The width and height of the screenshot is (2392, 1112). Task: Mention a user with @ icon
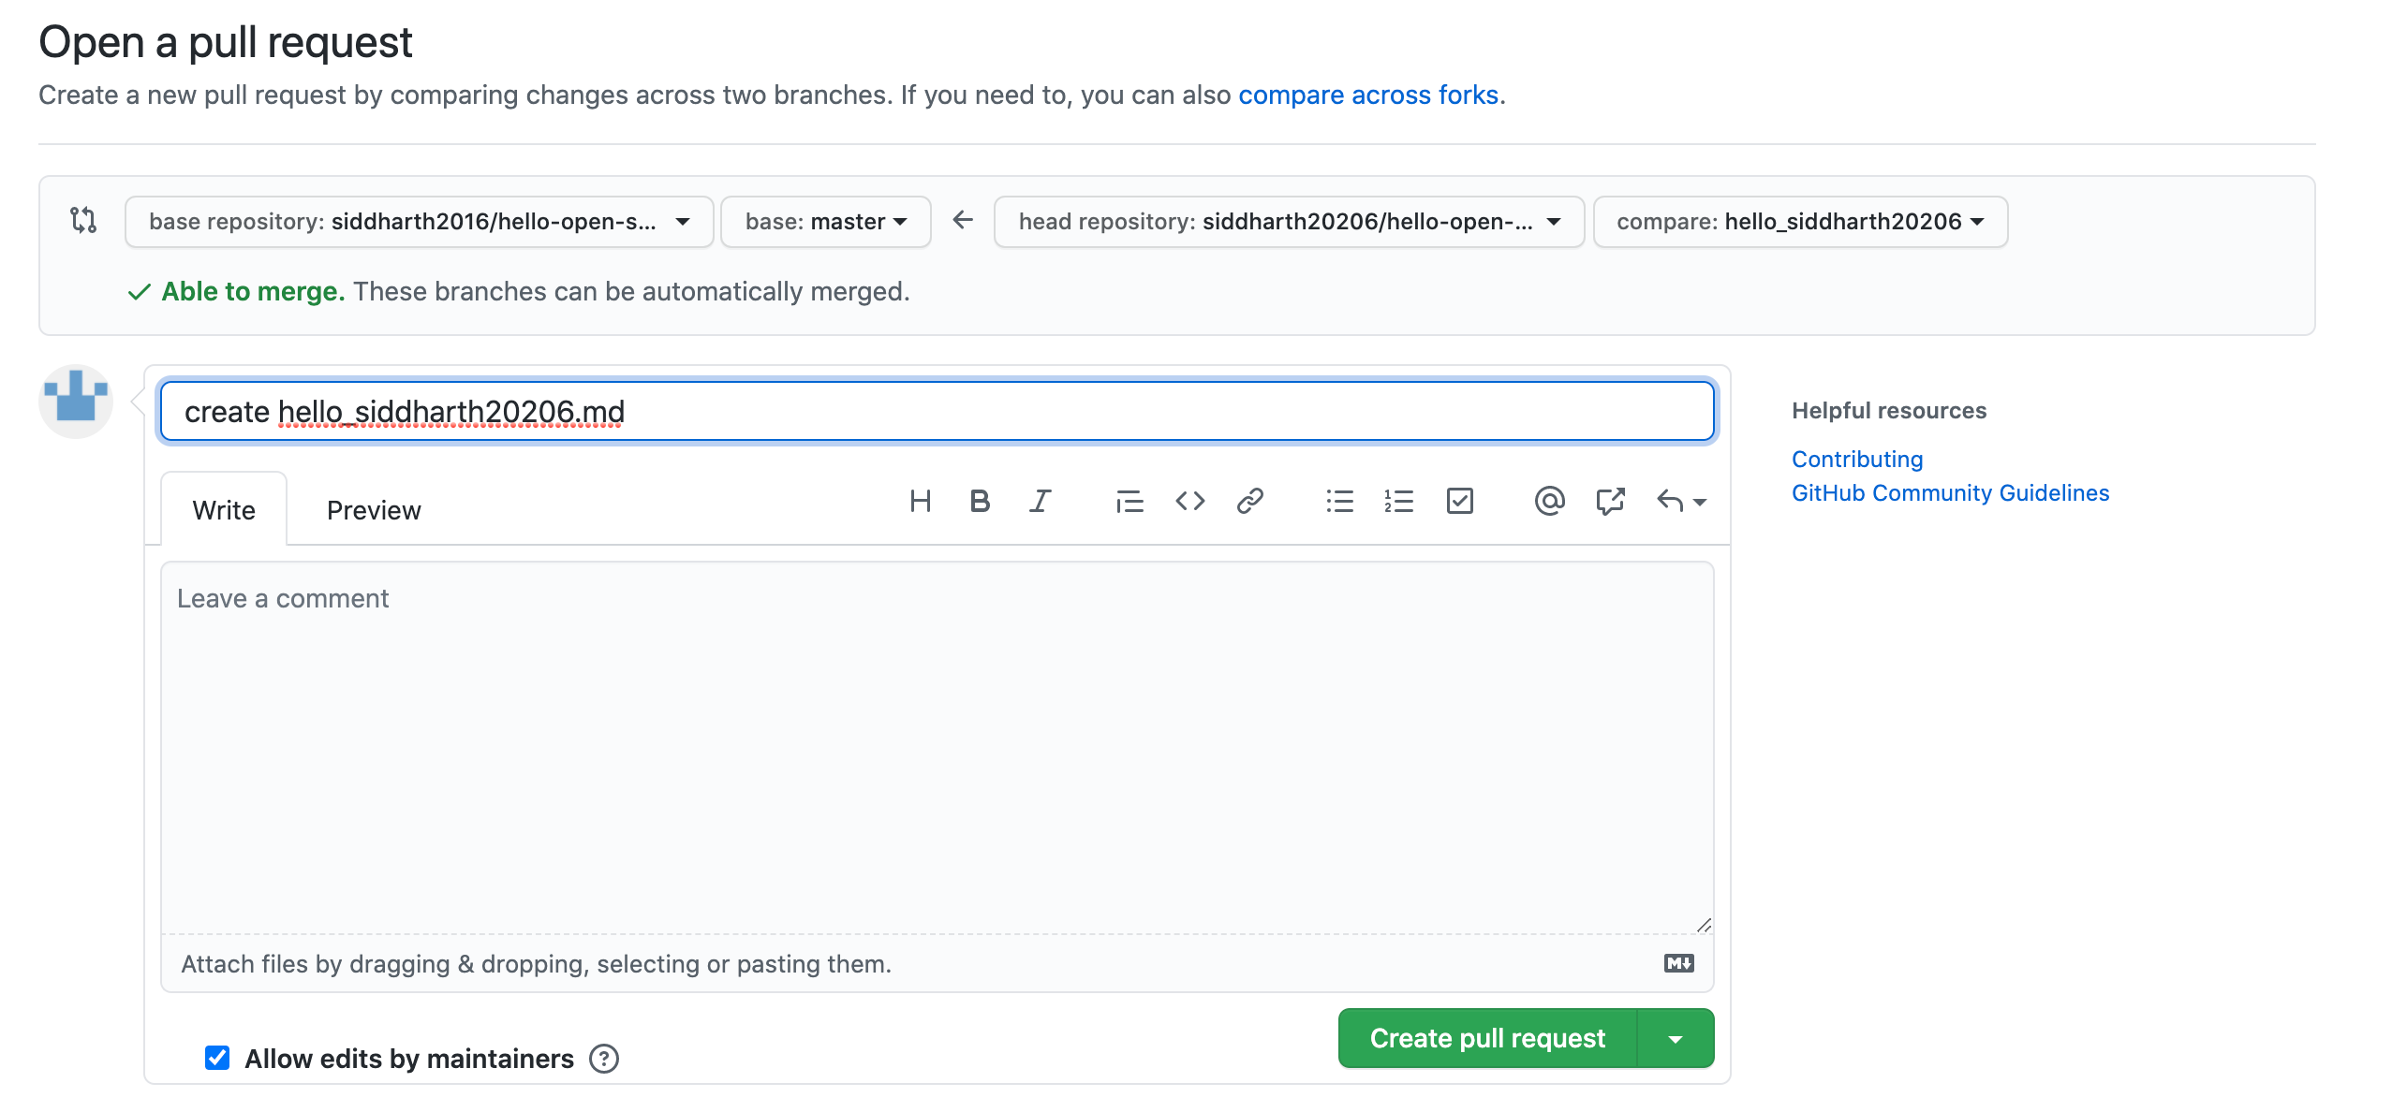click(x=1549, y=502)
